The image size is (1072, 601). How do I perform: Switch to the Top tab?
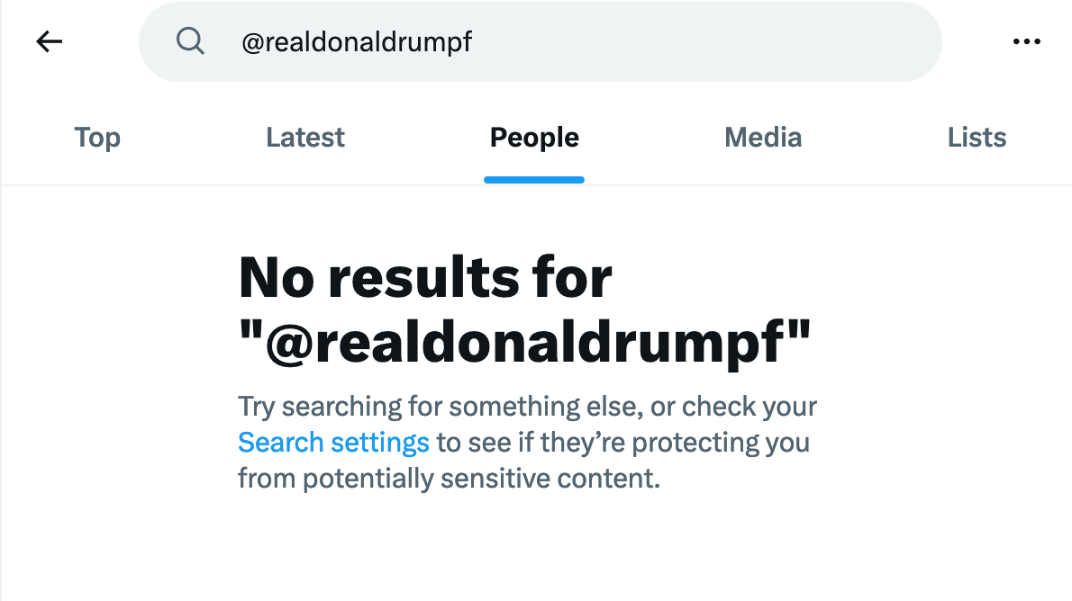tap(97, 138)
